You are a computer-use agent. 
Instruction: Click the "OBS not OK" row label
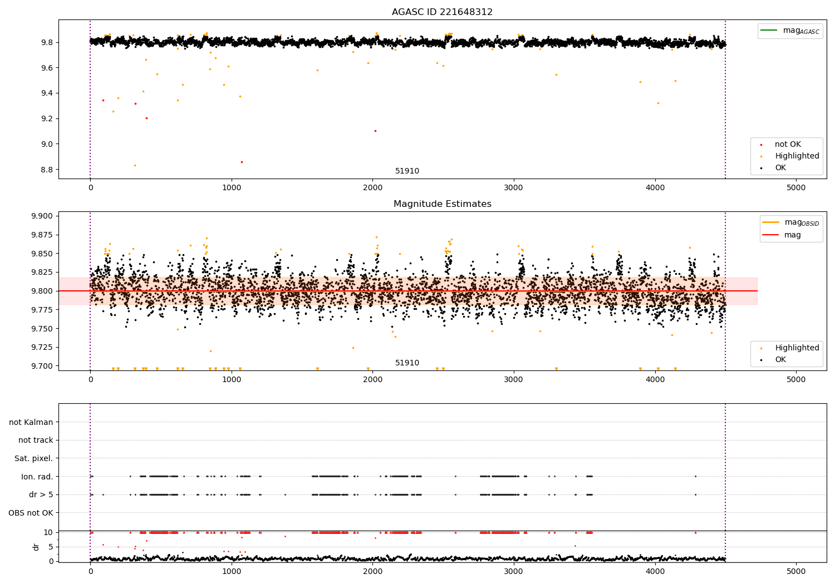point(31,513)
